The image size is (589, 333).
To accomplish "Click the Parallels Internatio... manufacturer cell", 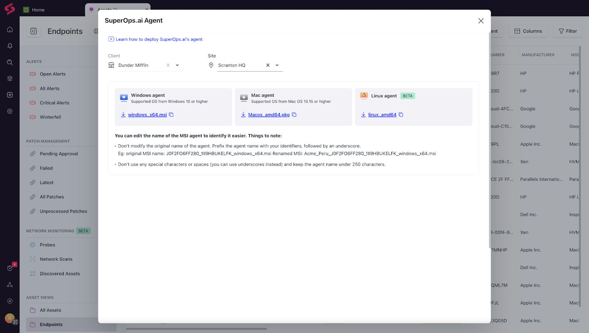I will point(541,180).
